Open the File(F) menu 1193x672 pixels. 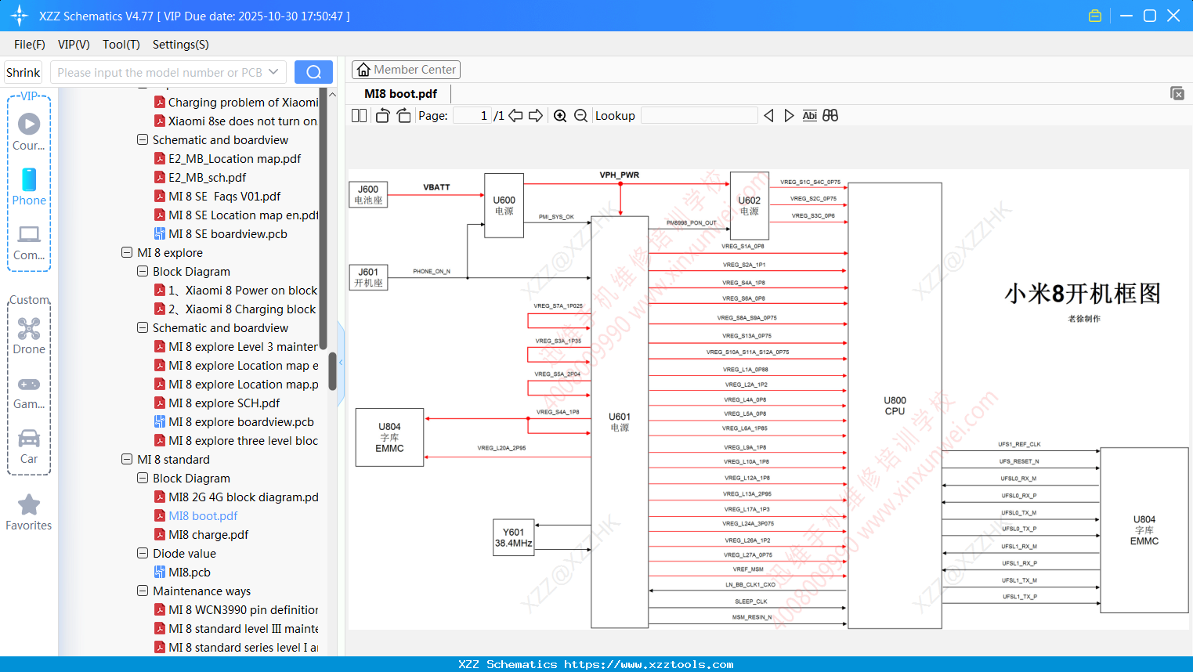30,45
